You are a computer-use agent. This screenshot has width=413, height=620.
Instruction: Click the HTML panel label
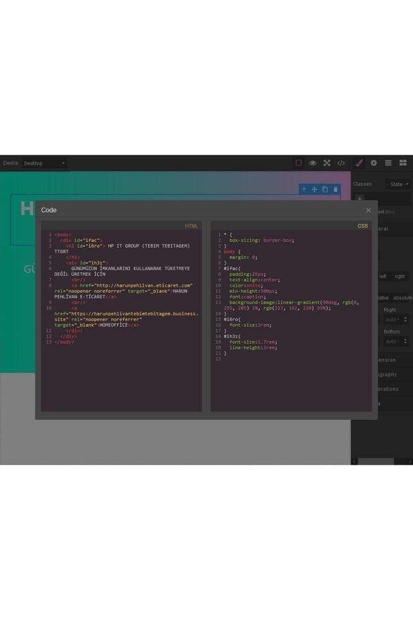point(191,226)
